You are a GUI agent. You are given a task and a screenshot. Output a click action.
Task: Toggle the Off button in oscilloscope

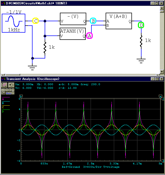pos(3,90)
